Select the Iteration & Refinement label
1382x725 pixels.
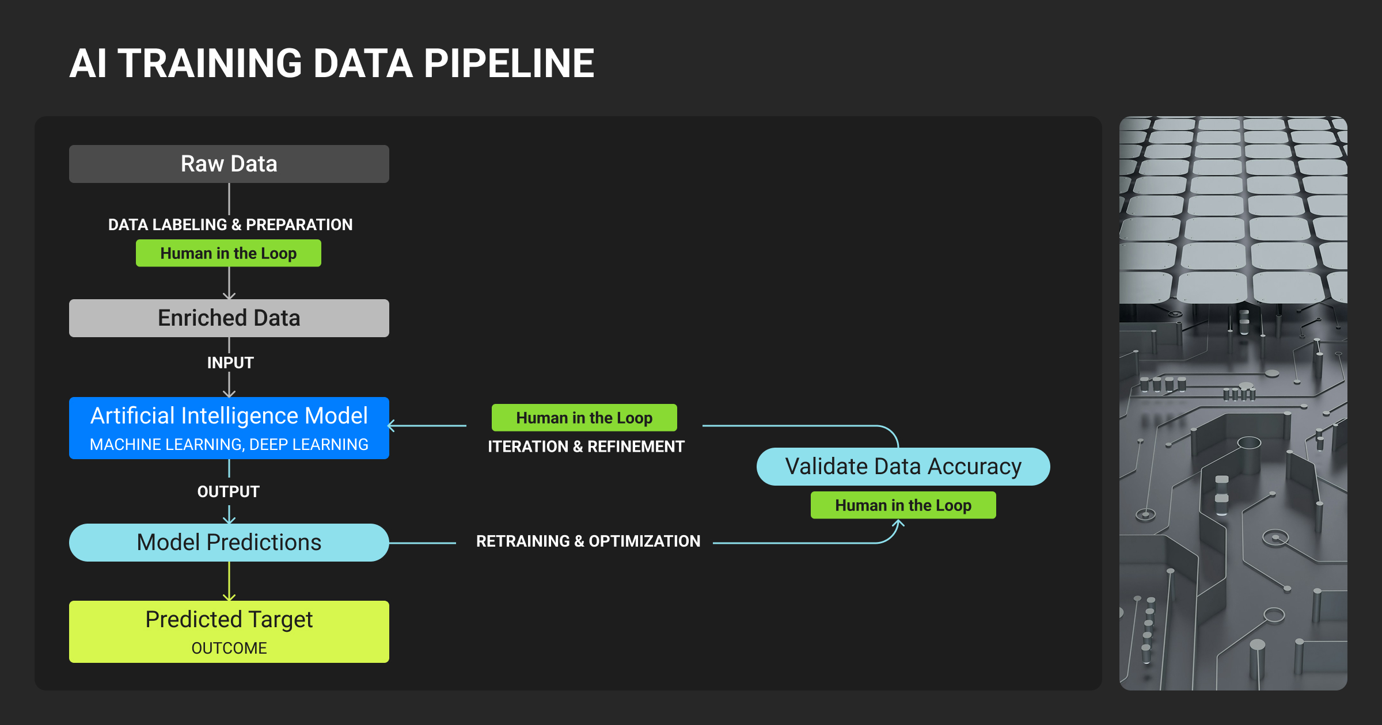[x=586, y=447]
